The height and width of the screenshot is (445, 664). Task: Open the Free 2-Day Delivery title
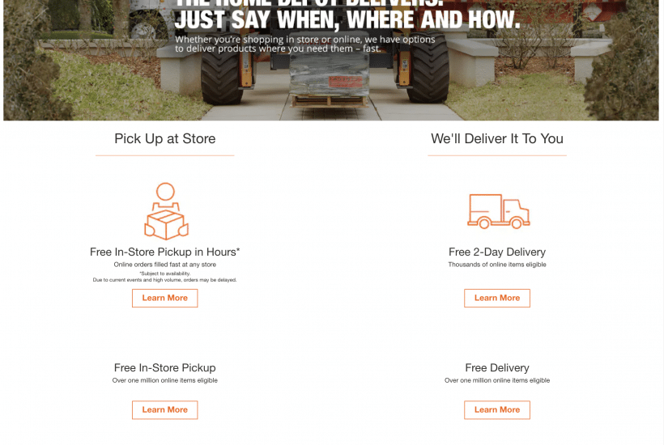(497, 252)
